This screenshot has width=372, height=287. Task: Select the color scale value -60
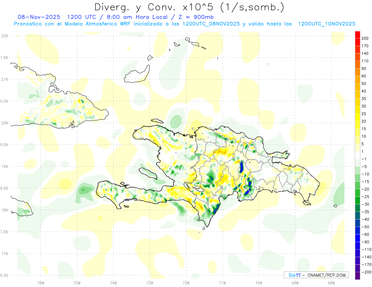point(365,234)
